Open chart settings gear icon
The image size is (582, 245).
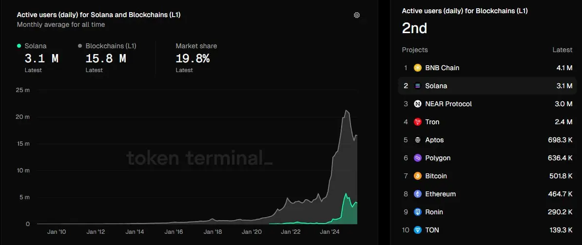[357, 15]
